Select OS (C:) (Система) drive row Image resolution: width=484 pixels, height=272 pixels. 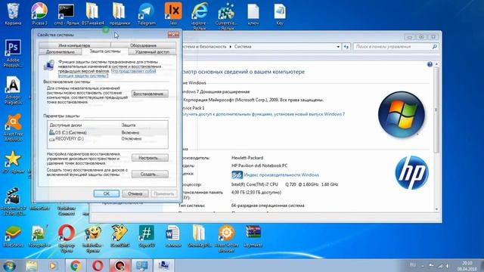tap(107, 133)
